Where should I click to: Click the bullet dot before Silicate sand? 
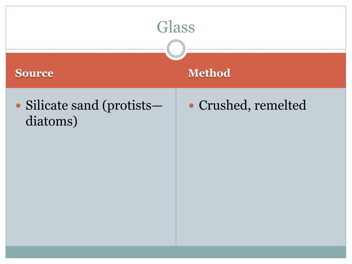pyautogui.click(x=19, y=106)
